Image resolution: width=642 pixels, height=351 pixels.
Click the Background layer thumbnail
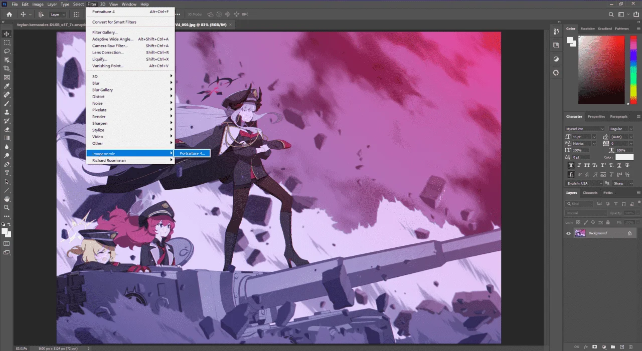tap(580, 233)
